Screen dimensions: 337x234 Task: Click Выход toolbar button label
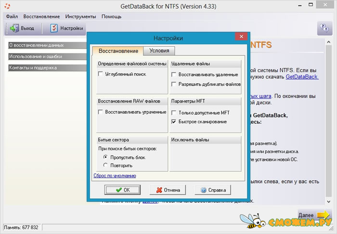(x=27, y=28)
